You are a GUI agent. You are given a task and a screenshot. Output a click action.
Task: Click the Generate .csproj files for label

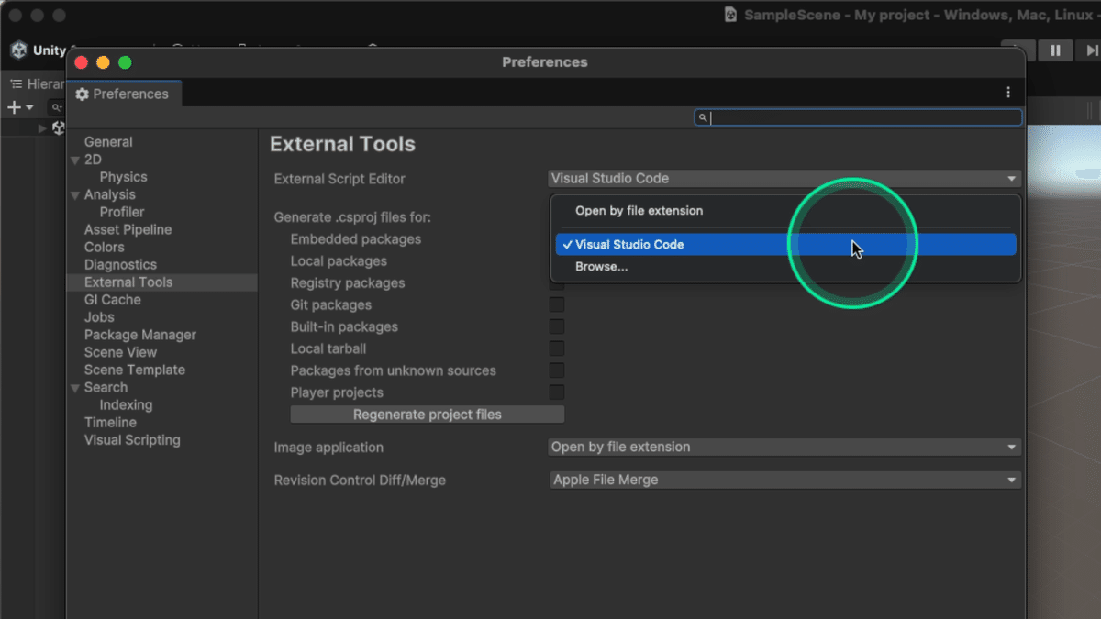(352, 217)
